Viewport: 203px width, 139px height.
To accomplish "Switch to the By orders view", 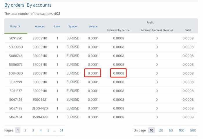I will click(x=14, y=5).
